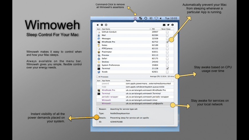Image resolution: width=249 pixels, height=140 pixels.
Task: Enable Never Sleep for Mail
Action: (167, 35)
